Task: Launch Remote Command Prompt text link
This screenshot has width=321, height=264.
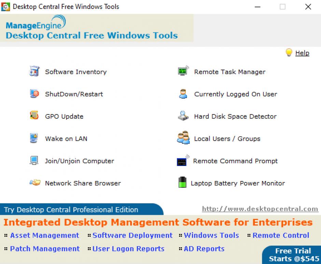Action: tap(235, 161)
